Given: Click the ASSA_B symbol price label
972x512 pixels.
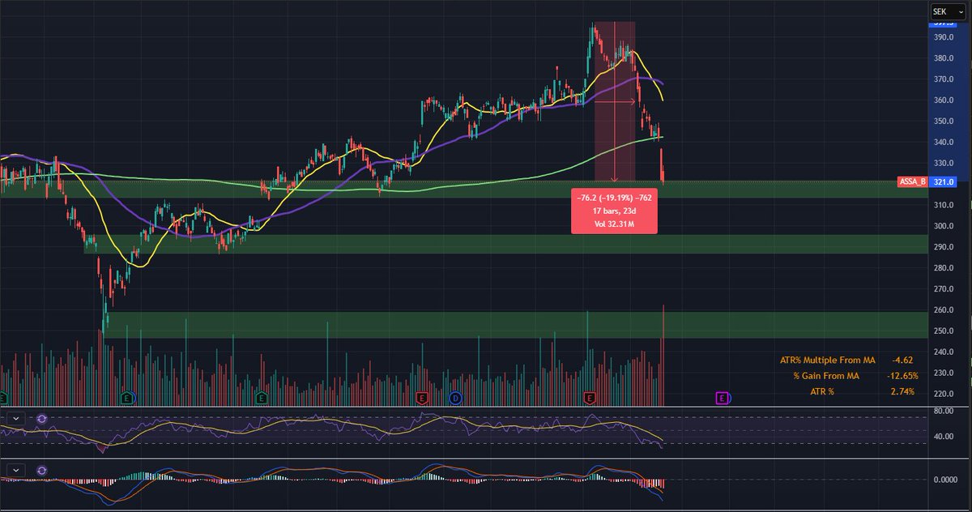Looking at the screenshot, I should point(911,182).
